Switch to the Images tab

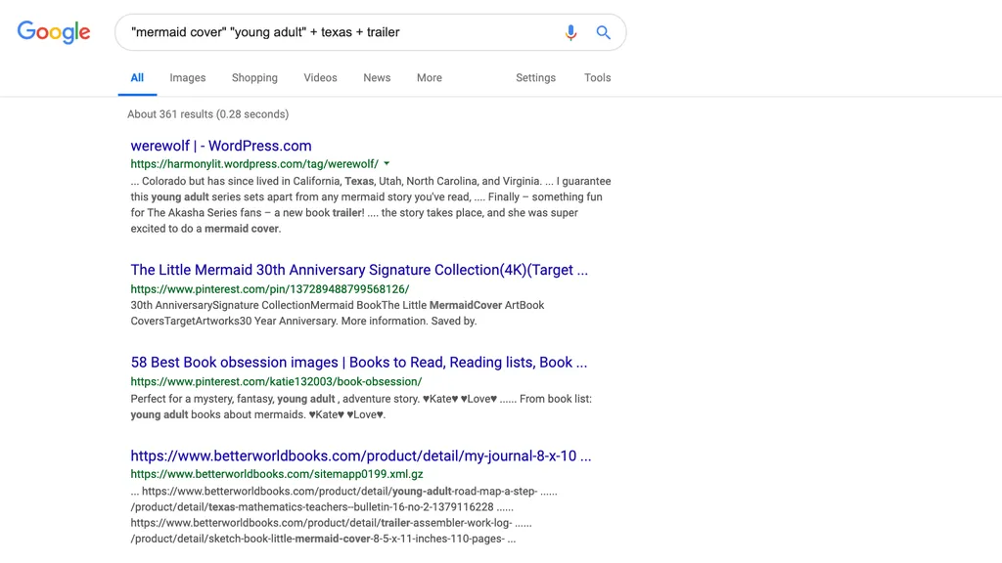pyautogui.click(x=188, y=78)
